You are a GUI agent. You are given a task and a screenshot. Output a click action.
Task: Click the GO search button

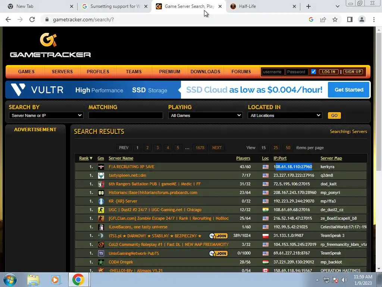pyautogui.click(x=334, y=115)
